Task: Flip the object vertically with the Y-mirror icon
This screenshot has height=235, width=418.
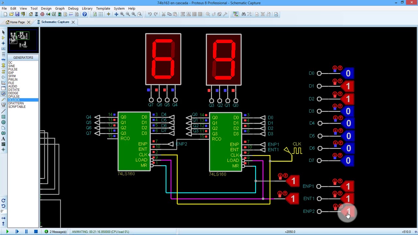Action: (3, 224)
